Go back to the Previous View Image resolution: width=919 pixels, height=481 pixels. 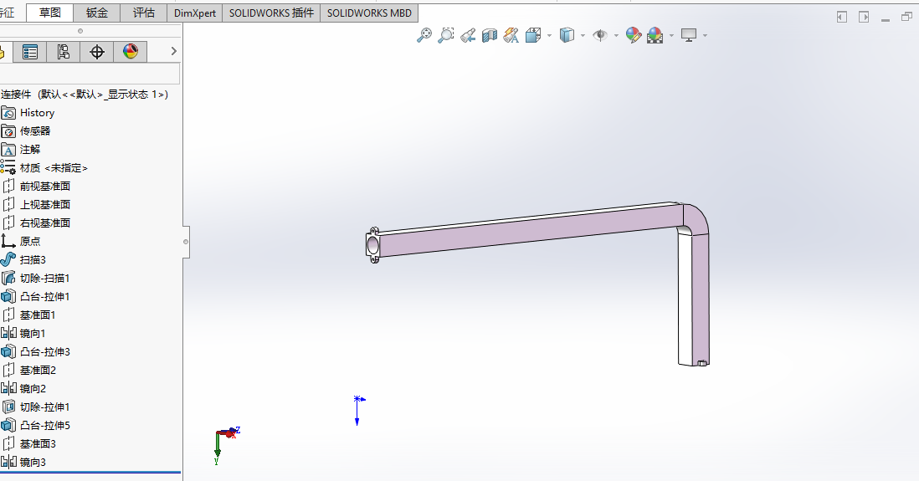point(468,35)
